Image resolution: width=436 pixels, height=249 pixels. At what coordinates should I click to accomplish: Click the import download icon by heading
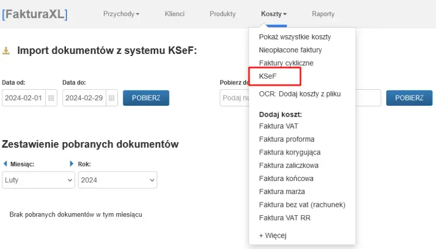point(6,51)
